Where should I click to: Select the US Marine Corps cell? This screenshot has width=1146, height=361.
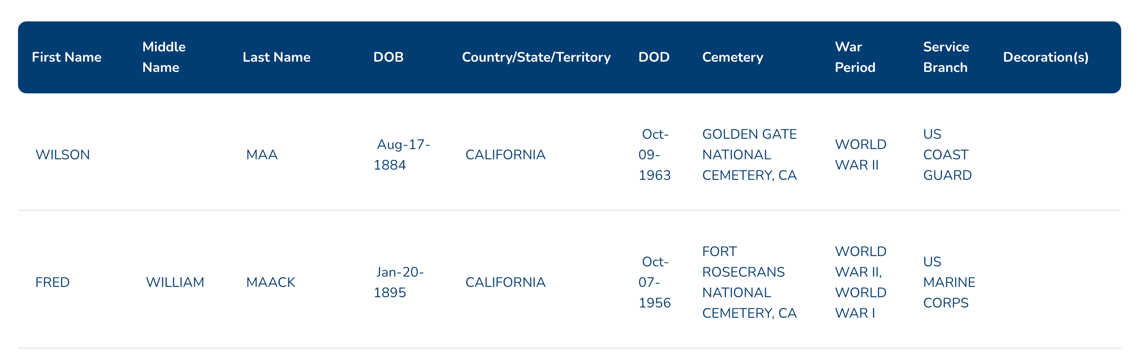click(949, 282)
